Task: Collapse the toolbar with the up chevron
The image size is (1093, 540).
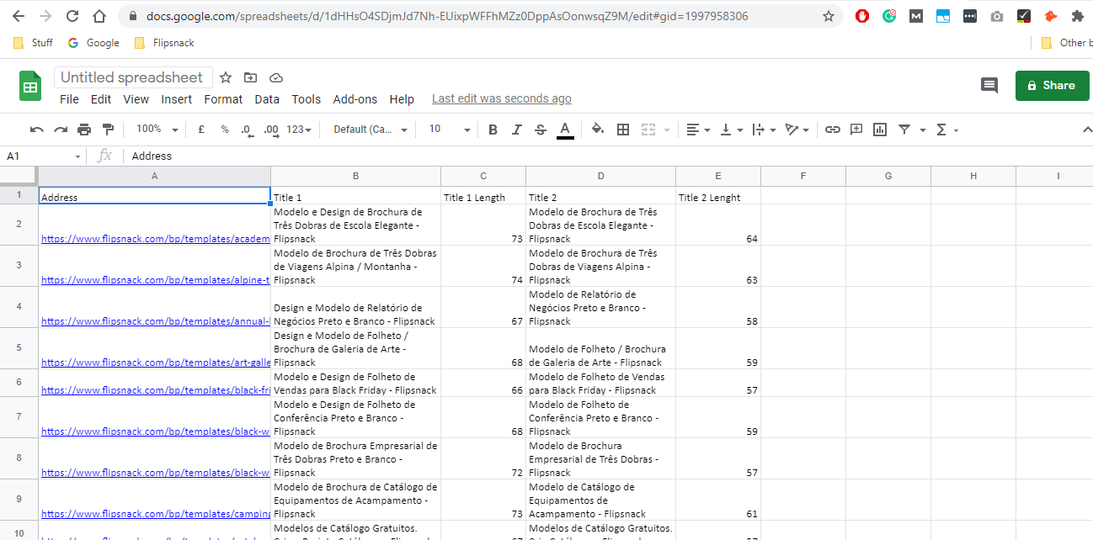Action: pos(1086,130)
